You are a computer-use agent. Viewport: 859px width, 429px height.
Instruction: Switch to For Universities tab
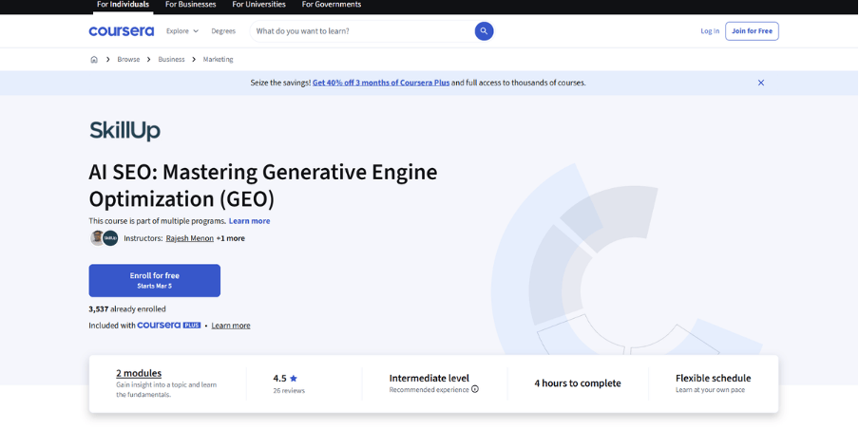pyautogui.click(x=259, y=5)
